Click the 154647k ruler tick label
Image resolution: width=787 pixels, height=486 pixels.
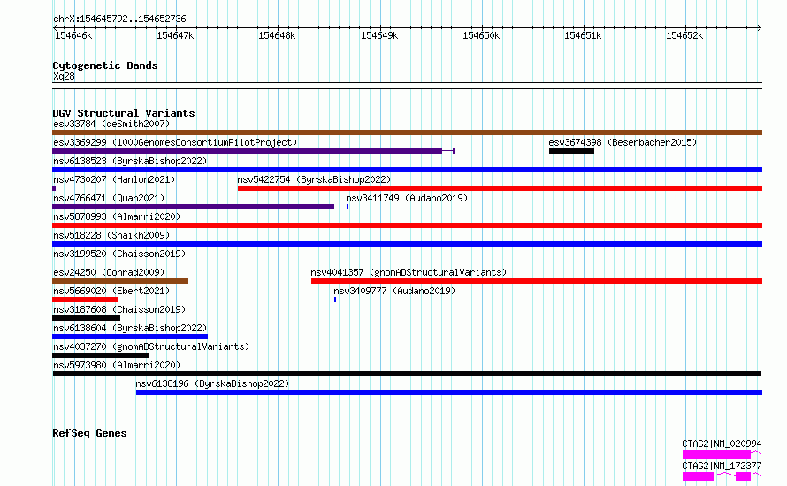pos(175,35)
